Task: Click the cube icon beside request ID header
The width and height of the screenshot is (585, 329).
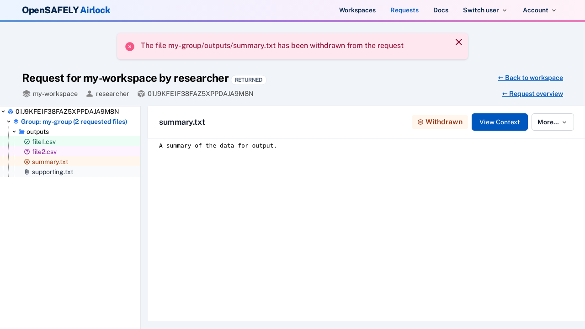Action: click(x=141, y=94)
